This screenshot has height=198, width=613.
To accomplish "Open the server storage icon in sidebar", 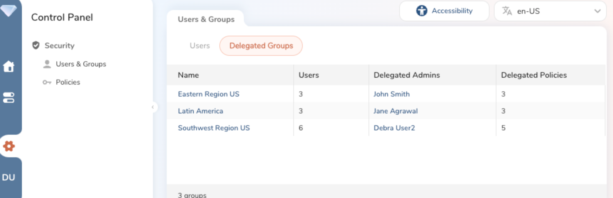I will click(8, 97).
